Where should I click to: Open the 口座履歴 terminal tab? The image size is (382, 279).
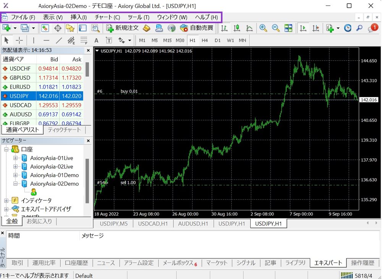click(x=76, y=263)
